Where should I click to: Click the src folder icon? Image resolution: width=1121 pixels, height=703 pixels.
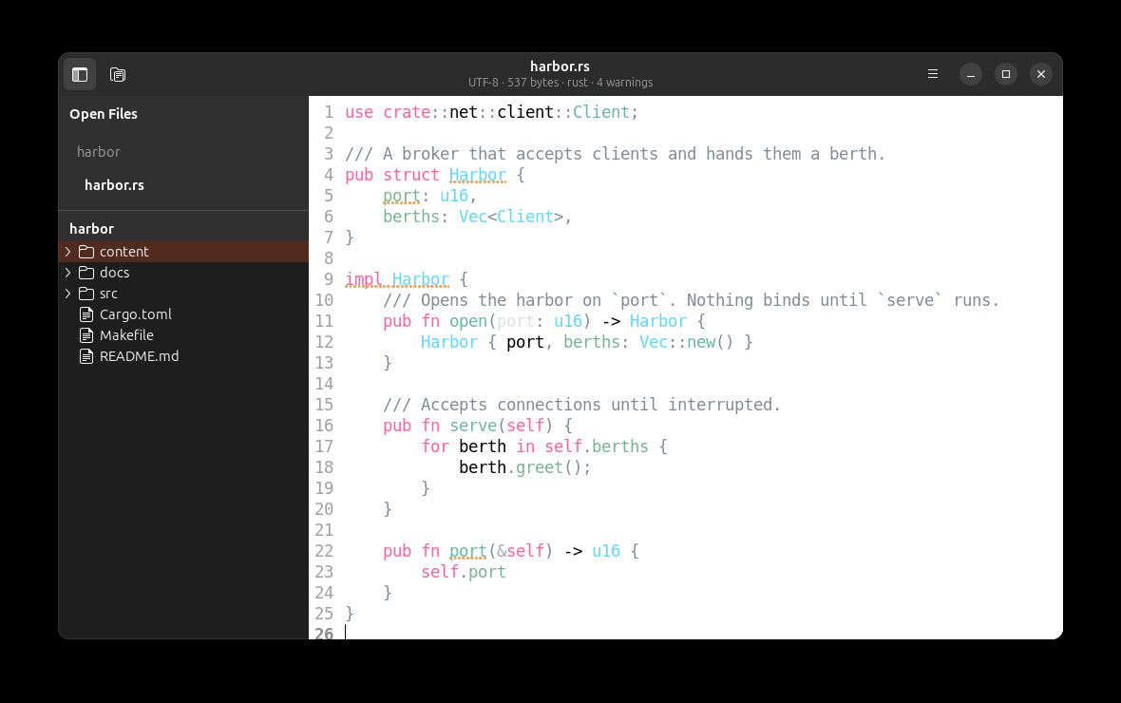click(x=86, y=294)
